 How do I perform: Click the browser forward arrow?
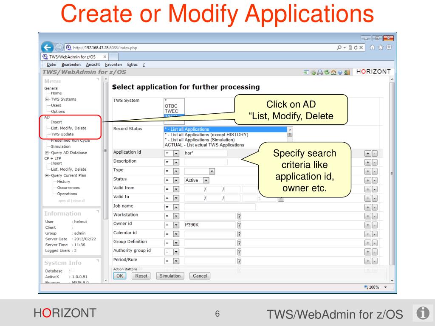coord(59,48)
